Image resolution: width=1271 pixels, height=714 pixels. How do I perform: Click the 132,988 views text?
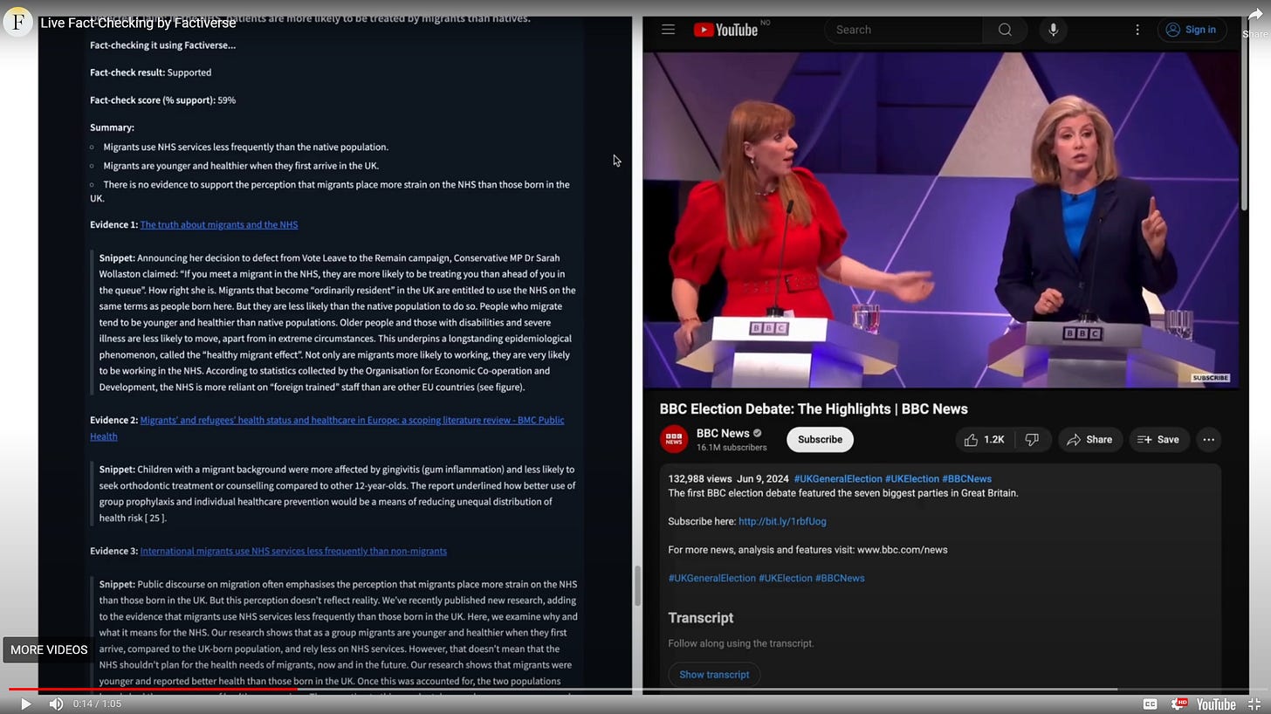700,478
